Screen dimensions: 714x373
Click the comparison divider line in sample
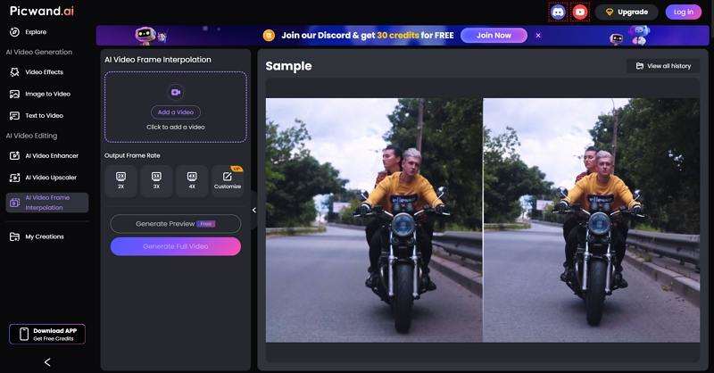483,220
